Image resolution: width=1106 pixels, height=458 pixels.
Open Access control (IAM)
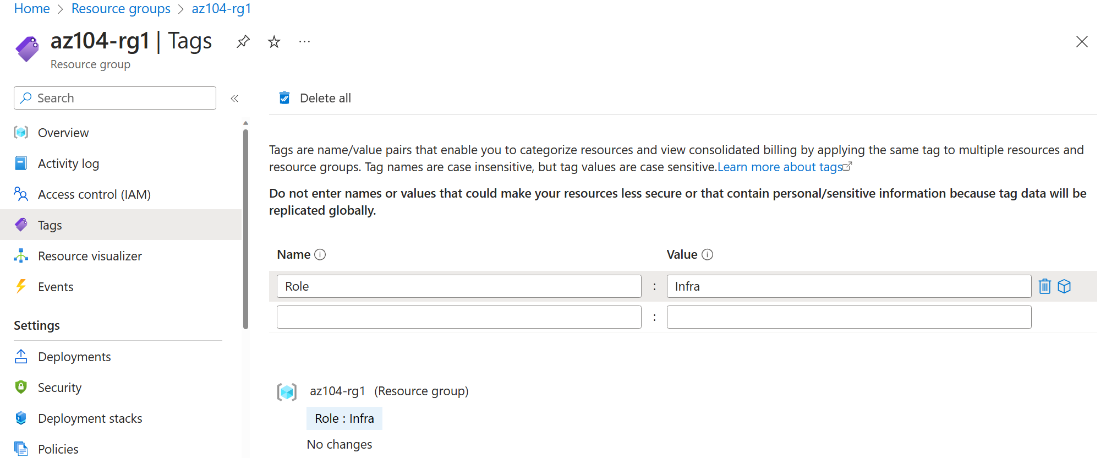point(94,194)
